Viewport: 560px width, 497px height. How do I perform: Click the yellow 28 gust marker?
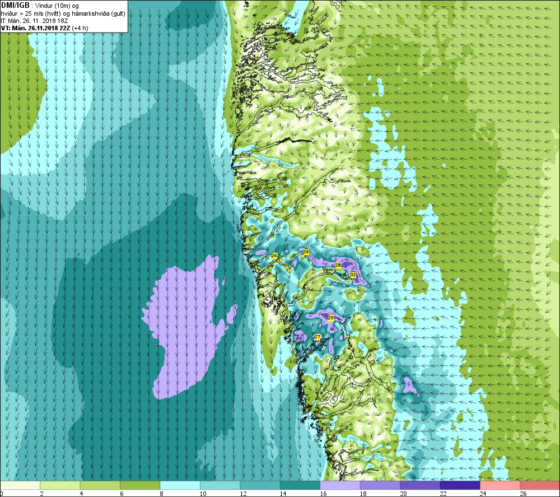point(338,265)
